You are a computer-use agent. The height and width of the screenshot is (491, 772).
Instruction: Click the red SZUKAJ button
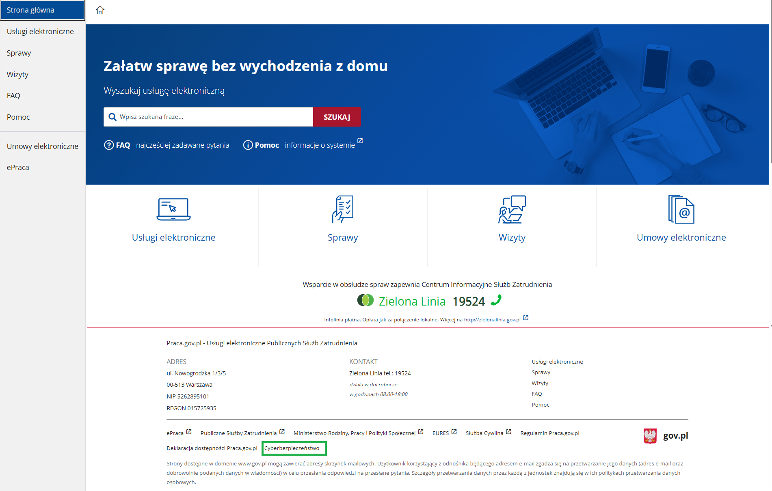click(337, 117)
